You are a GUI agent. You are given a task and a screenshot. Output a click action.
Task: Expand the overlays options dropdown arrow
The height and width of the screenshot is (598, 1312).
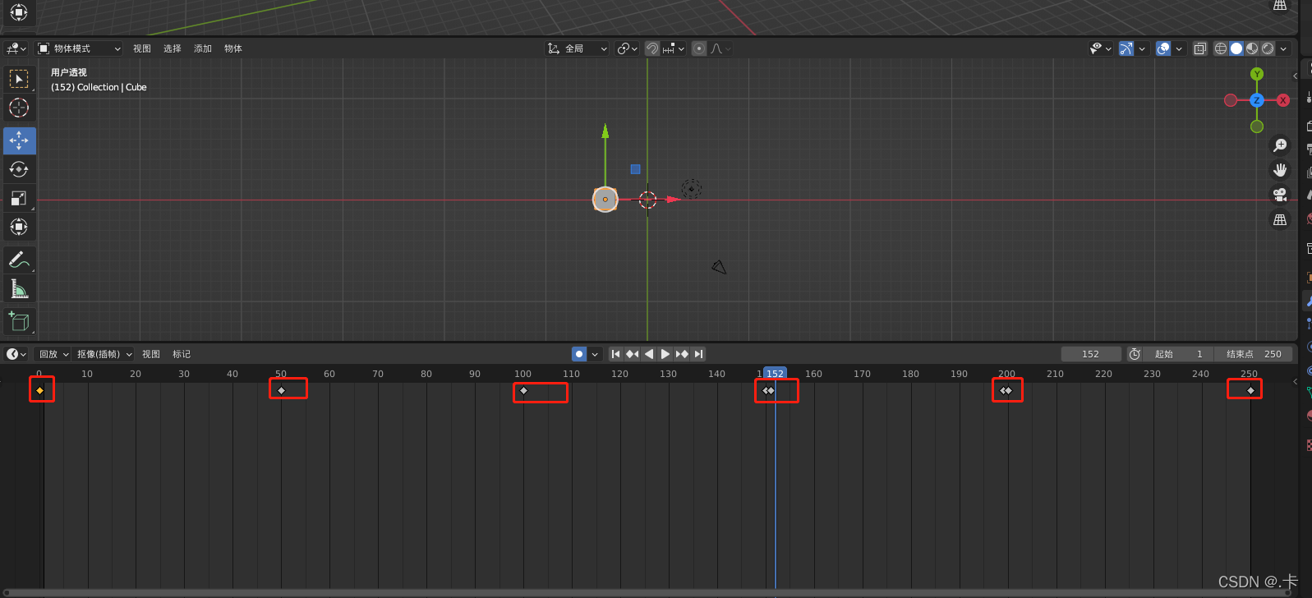pyautogui.click(x=1179, y=48)
